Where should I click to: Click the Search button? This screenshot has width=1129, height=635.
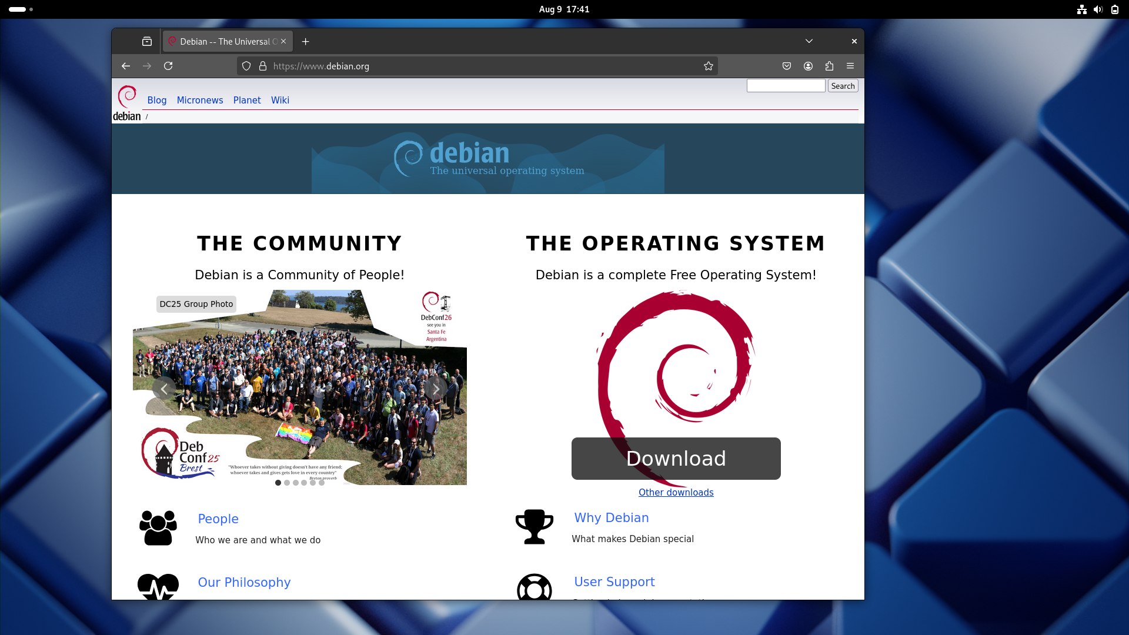pos(843,86)
